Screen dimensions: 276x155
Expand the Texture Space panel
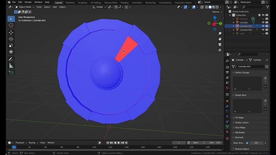pos(242,149)
